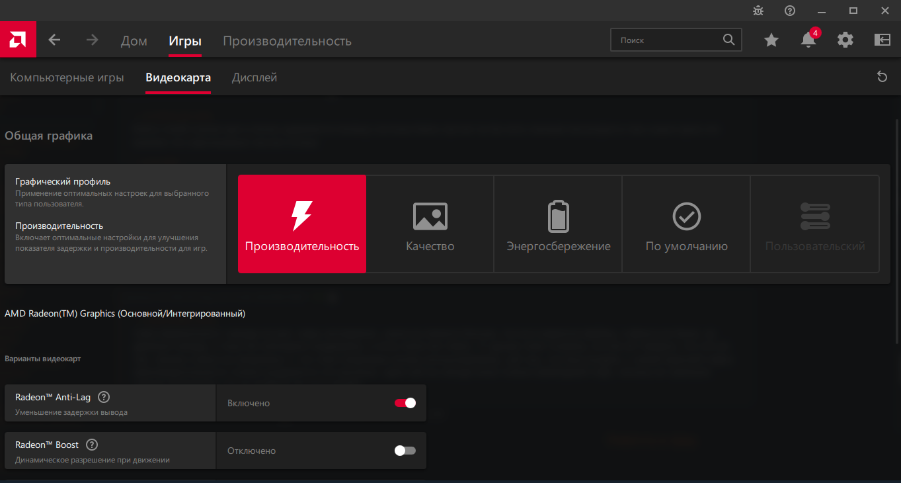Open the Игры tab

tap(185, 41)
